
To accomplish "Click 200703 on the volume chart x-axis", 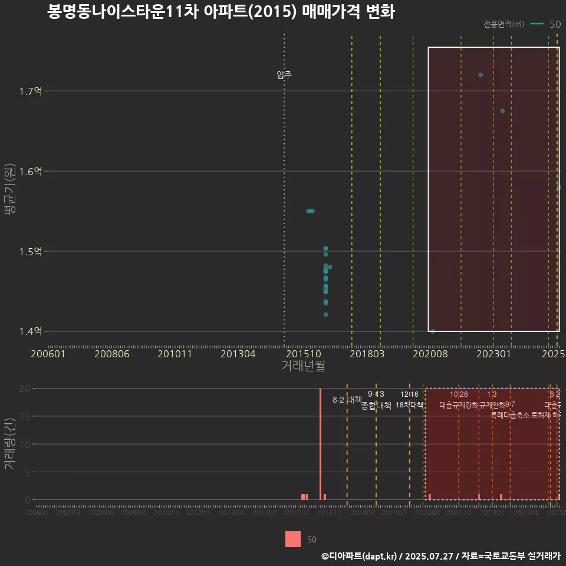I will pyautogui.click(x=67, y=512).
